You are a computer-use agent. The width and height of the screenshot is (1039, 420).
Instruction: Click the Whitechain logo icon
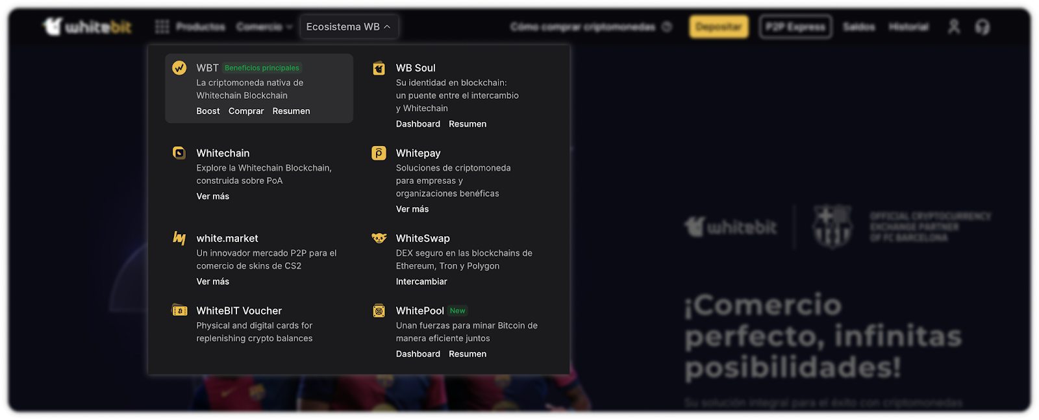(x=179, y=153)
